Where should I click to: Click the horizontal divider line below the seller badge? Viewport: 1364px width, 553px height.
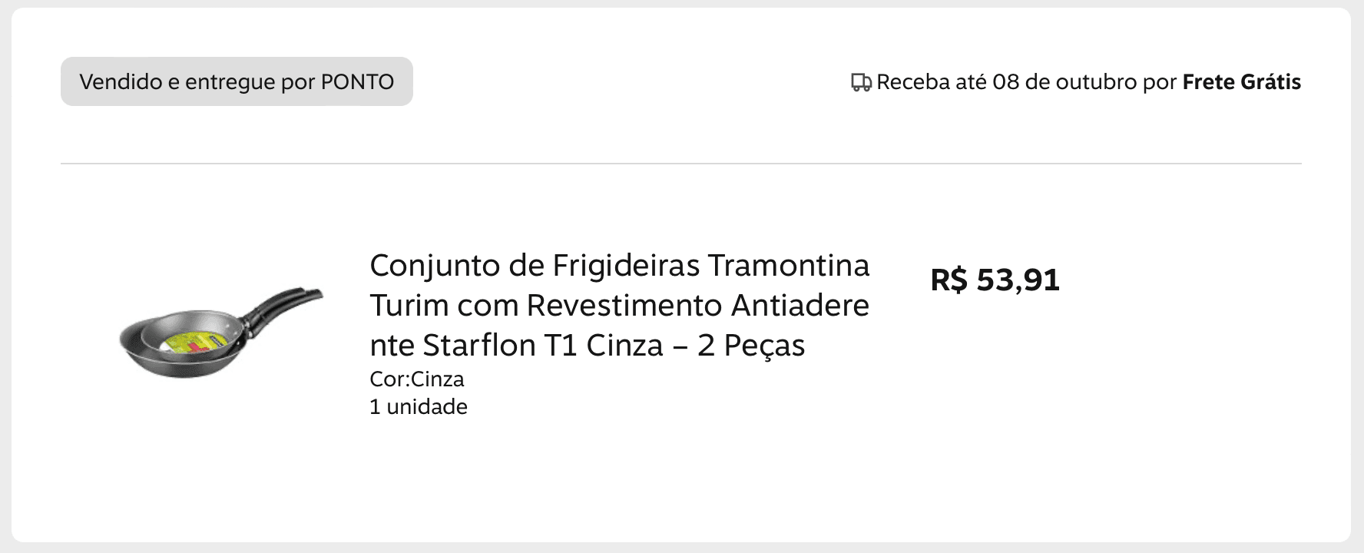coord(681,164)
